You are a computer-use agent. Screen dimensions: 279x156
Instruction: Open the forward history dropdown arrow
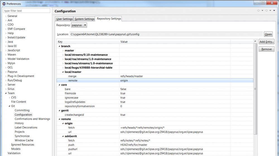[x=270, y=11]
